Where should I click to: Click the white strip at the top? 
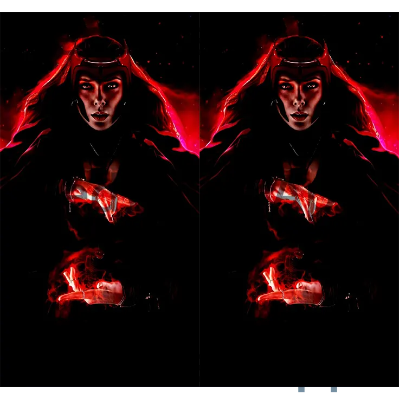tap(200, 4)
